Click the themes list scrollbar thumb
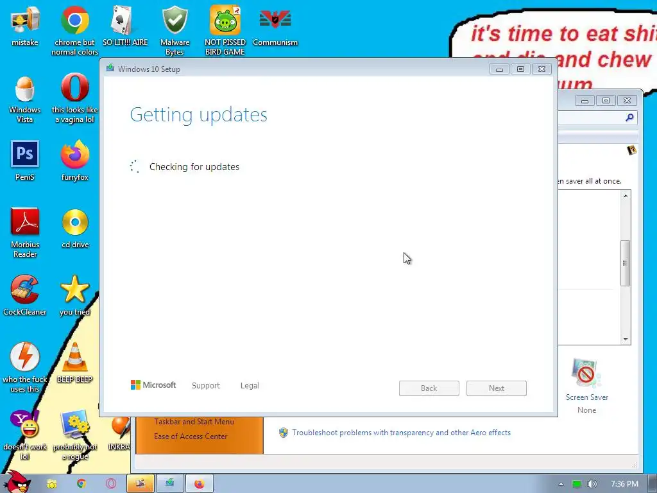This screenshot has width=657, height=493. coord(625,263)
